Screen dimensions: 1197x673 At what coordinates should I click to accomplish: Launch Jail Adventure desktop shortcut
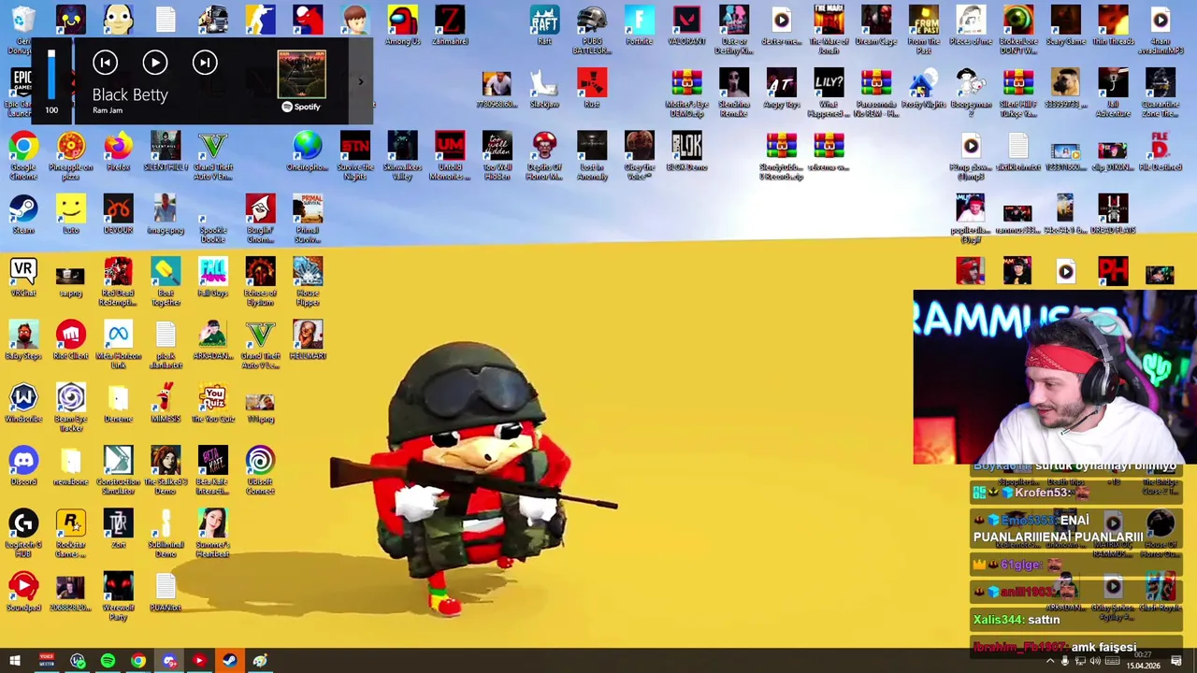(1113, 93)
